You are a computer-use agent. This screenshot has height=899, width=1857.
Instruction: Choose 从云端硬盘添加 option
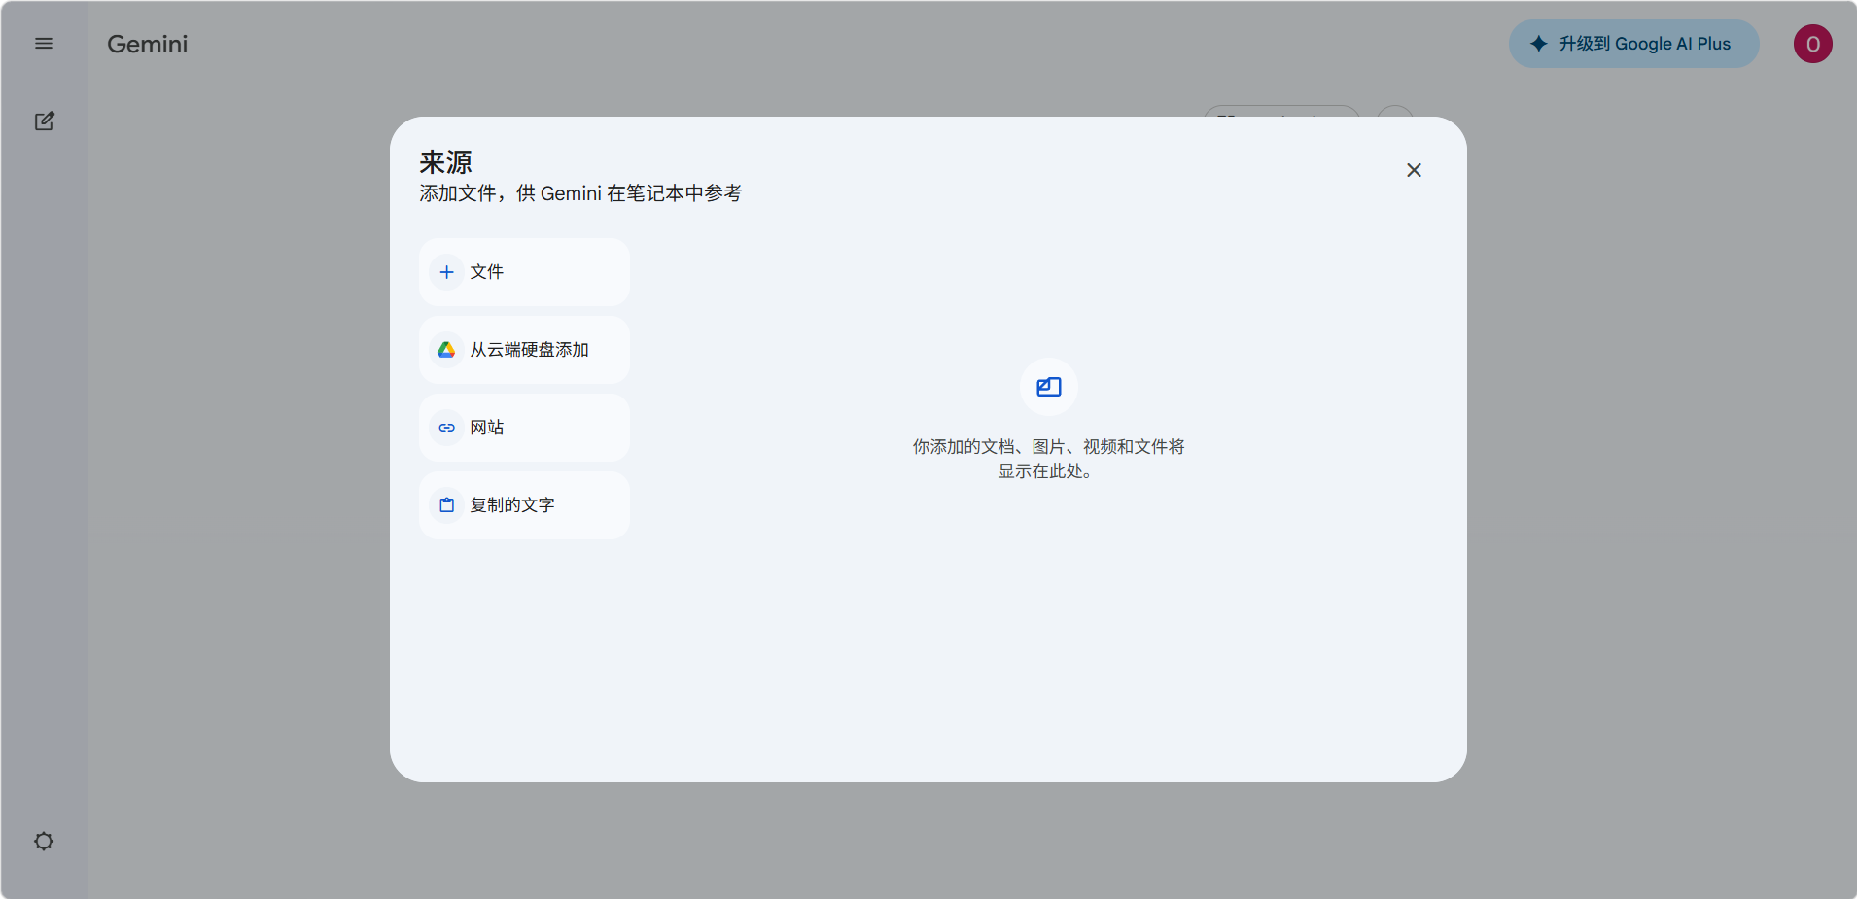(524, 350)
